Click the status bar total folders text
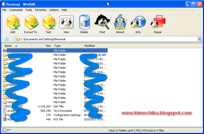Screen dimensions: 204x134 (x=136, y=130)
